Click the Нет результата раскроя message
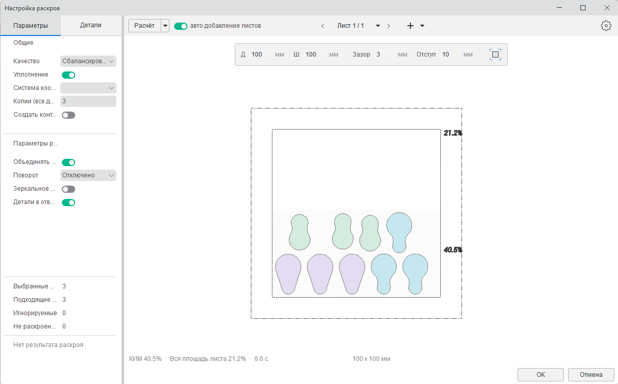 [48, 345]
